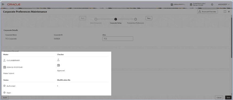Click the Authorized status check icon
Viewport: 233px width, 100px height.
pyautogui.click(x=5, y=86)
